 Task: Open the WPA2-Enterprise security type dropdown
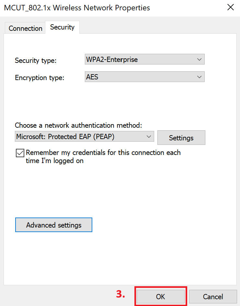click(144, 59)
